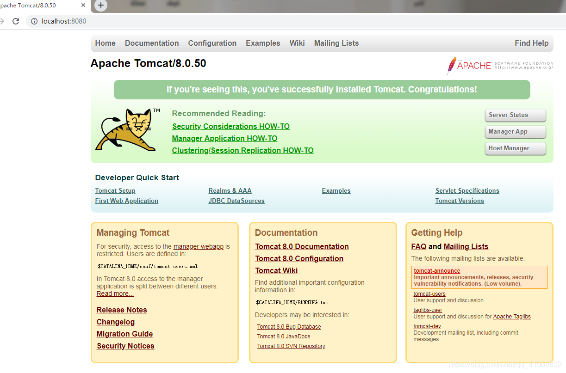This screenshot has width=566, height=373.
Task: Open a new browser tab with plus icon
Action: click(x=101, y=6)
